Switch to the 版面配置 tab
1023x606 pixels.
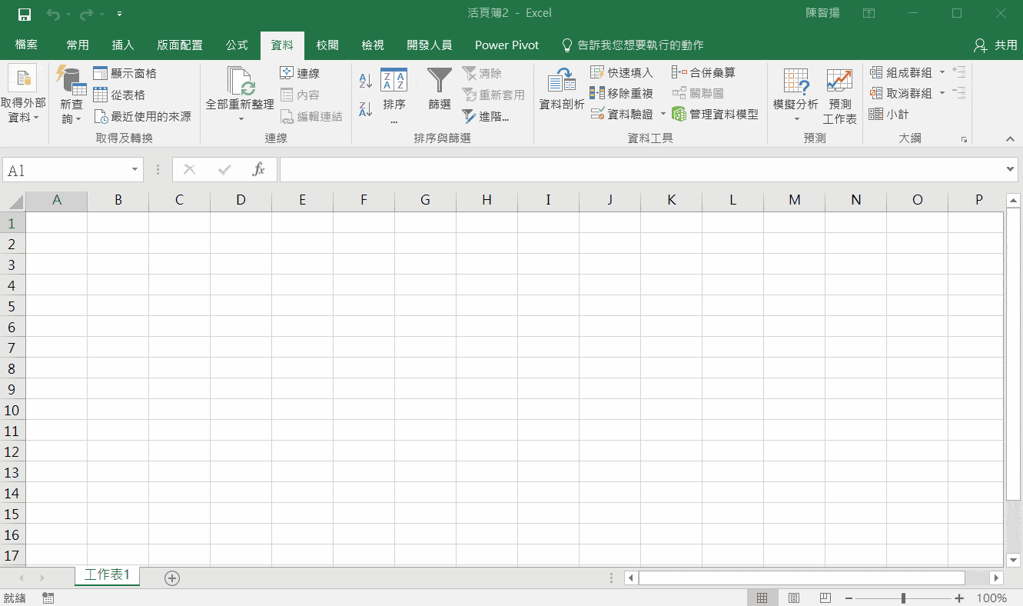(x=180, y=45)
